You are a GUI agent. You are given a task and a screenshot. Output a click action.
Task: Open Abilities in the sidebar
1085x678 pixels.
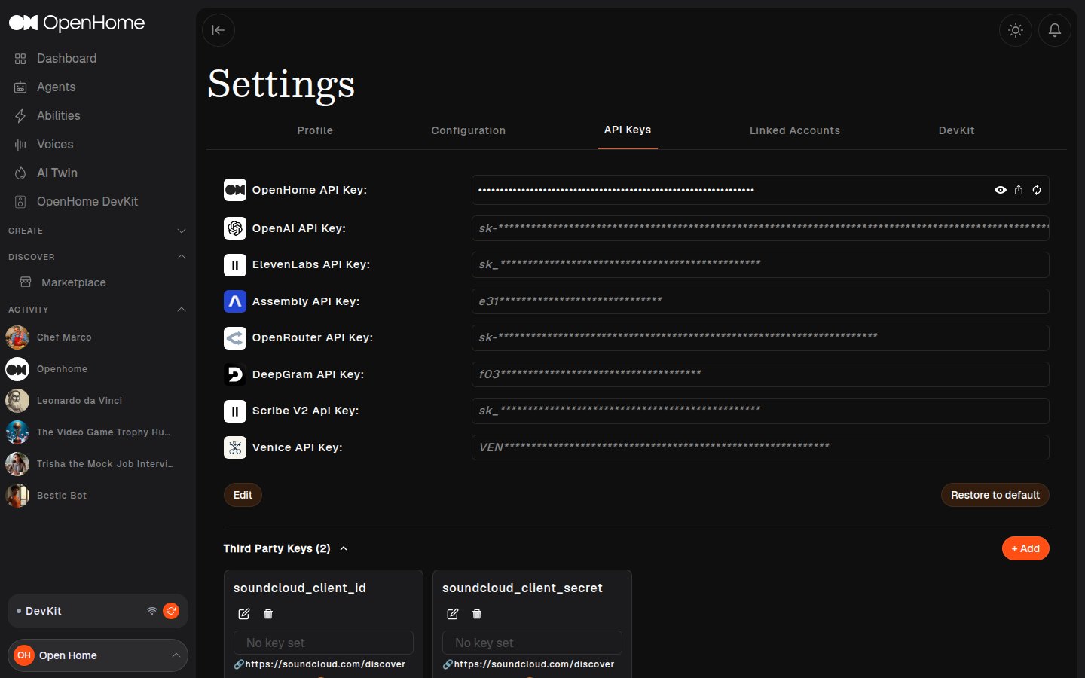[58, 115]
